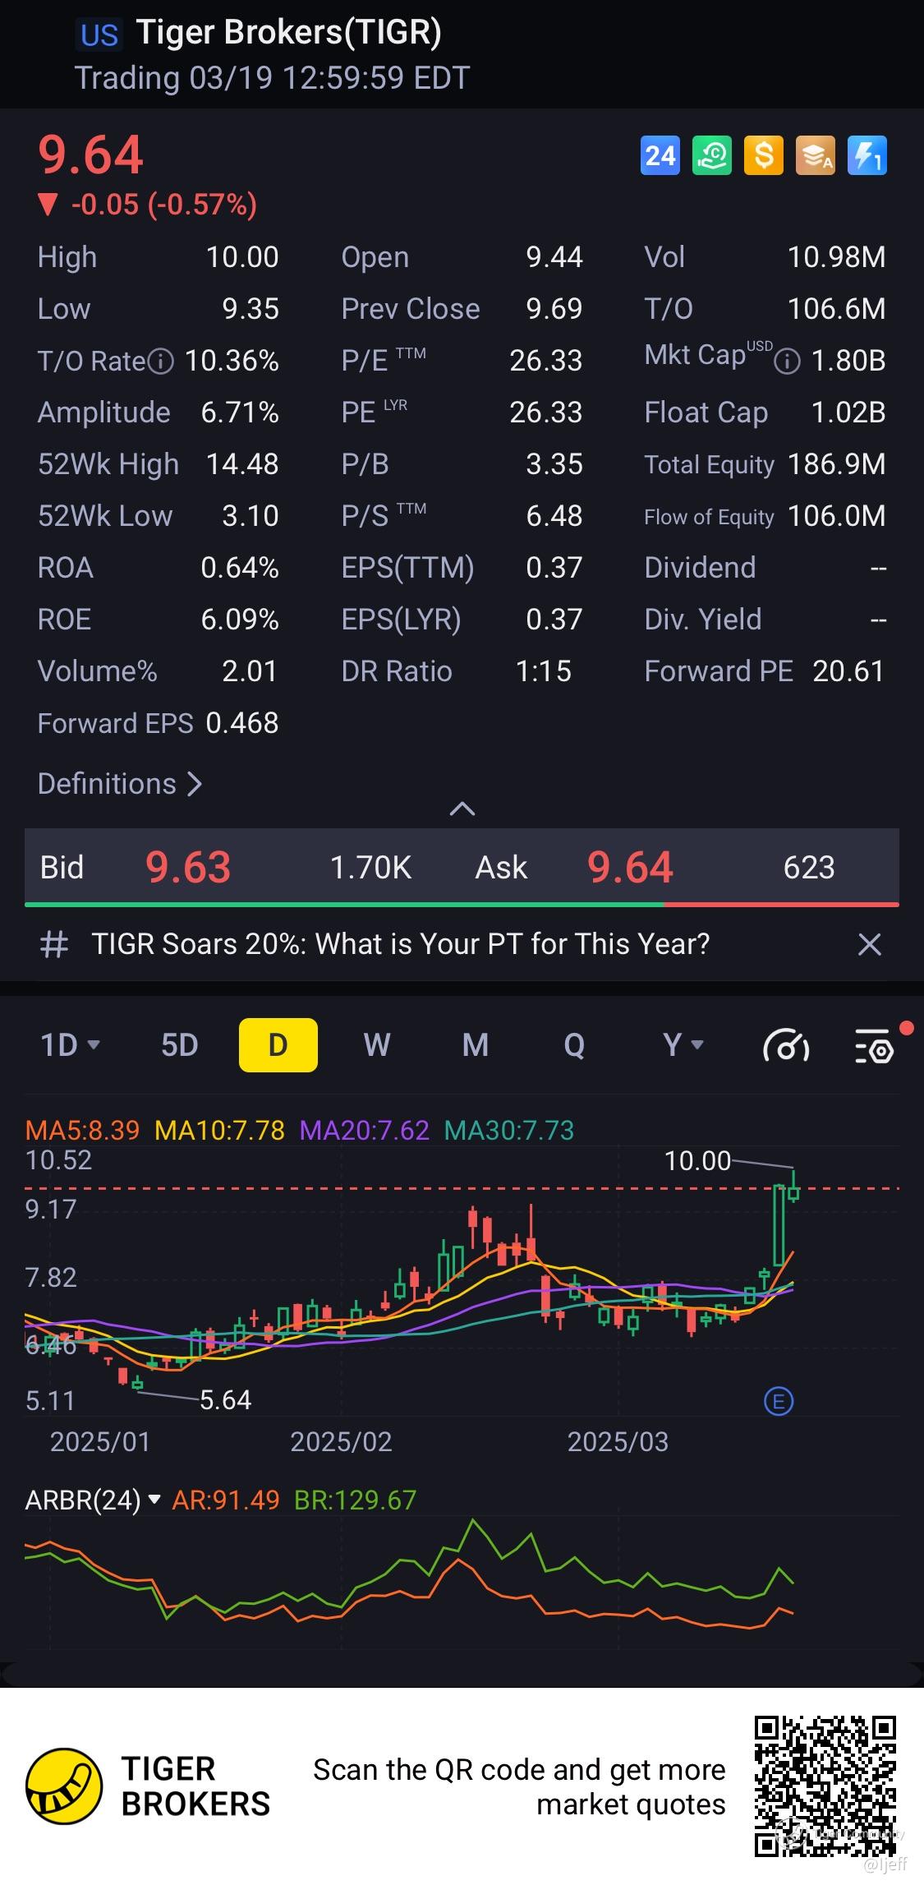Viewport: 924px width, 1885px height.
Task: Open the 1D timeframe dropdown
Action: tap(70, 1045)
